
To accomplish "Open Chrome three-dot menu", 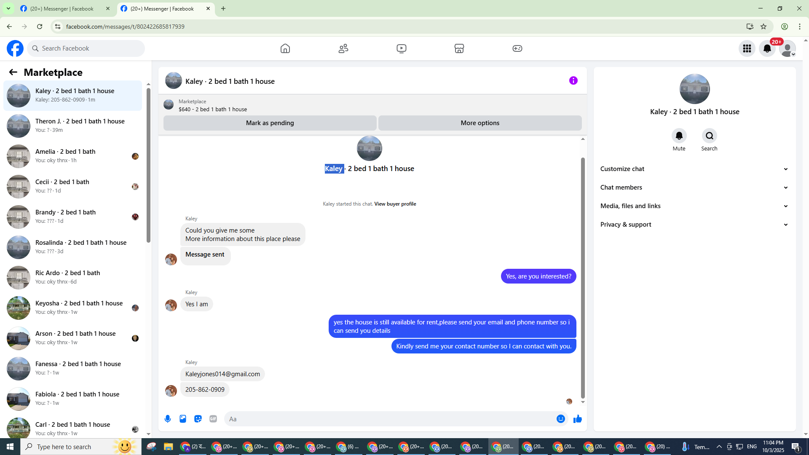I will [800, 27].
